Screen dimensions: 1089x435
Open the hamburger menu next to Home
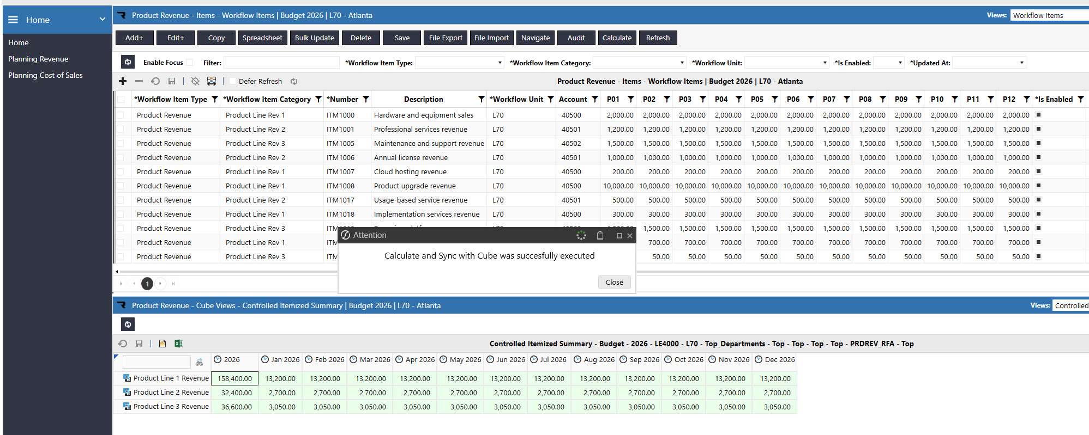pos(13,20)
